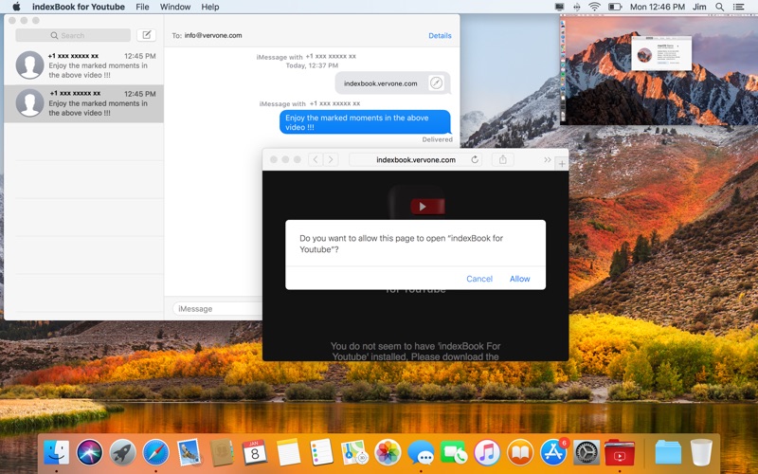Click indexBook for Youtube red Dock icon

(x=620, y=453)
